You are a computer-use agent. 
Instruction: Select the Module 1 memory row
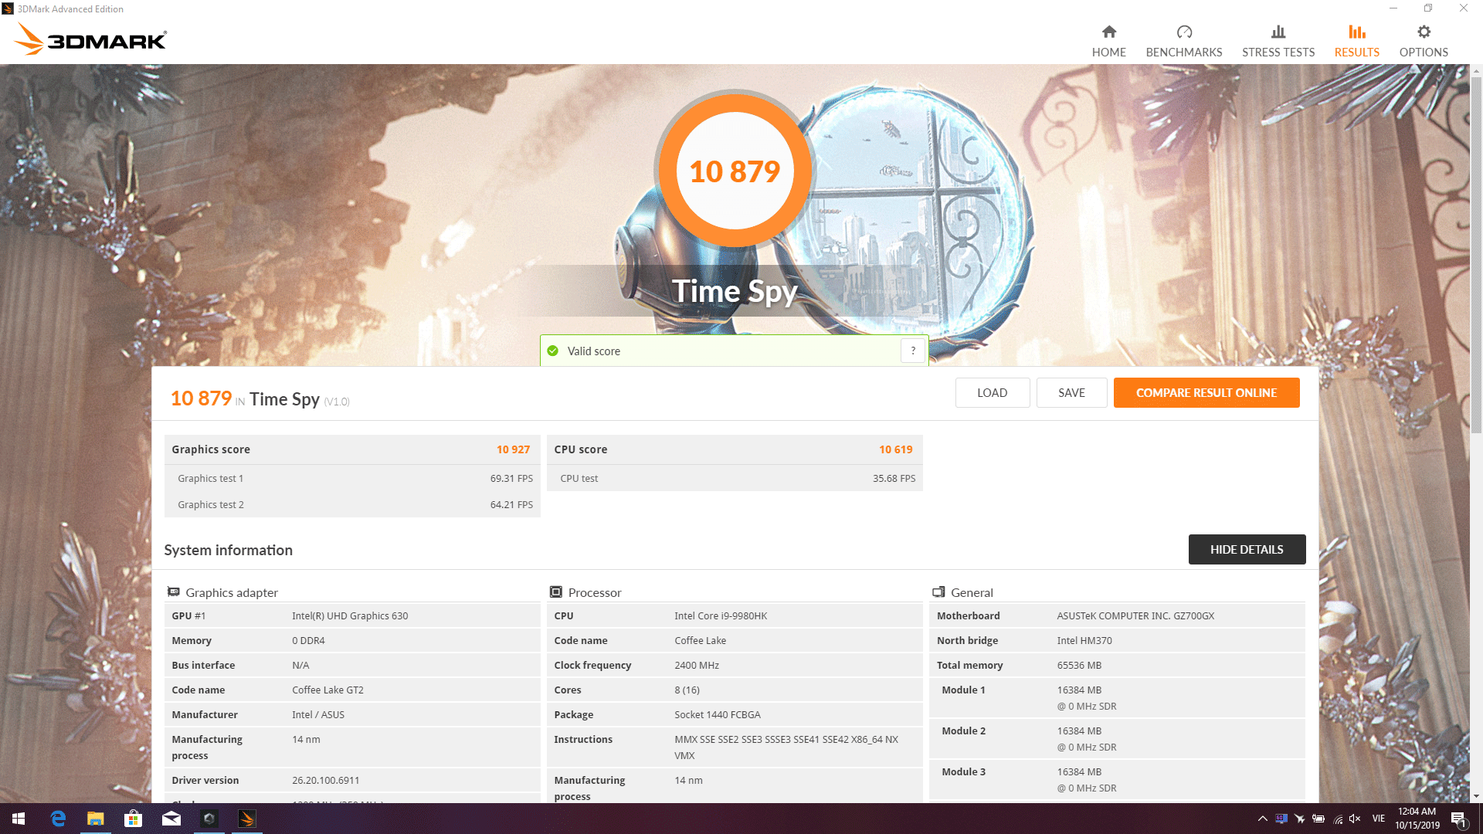1117,698
